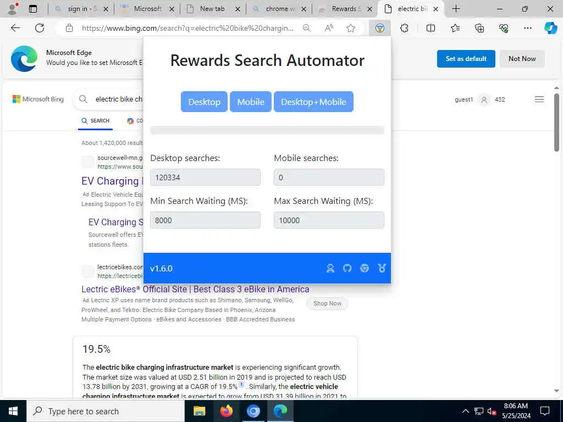Open the tab actions menu icon
Viewport: 563px width, 422px height.
point(32,9)
